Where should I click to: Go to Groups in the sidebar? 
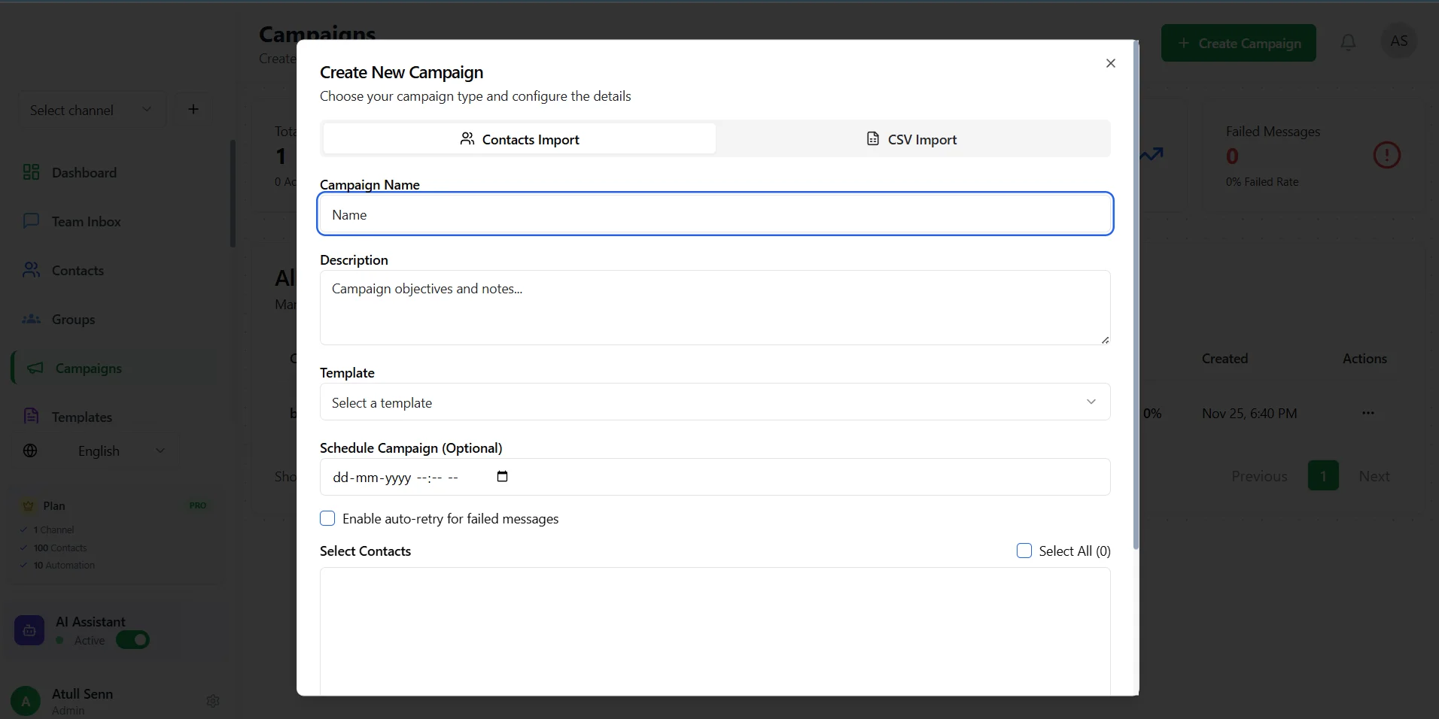click(x=73, y=319)
